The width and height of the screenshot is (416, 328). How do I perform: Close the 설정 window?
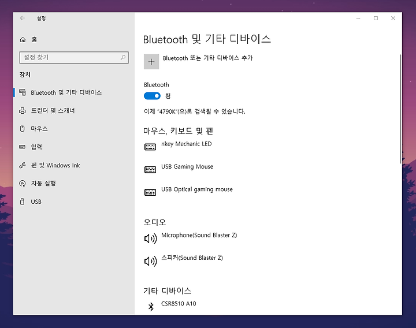(393, 18)
